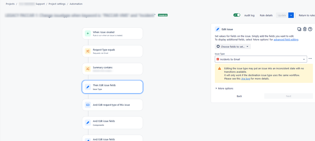This screenshot has height=141, width=315.
Task: Click the green plus icon on Issue created trigger
Action: 88,33
